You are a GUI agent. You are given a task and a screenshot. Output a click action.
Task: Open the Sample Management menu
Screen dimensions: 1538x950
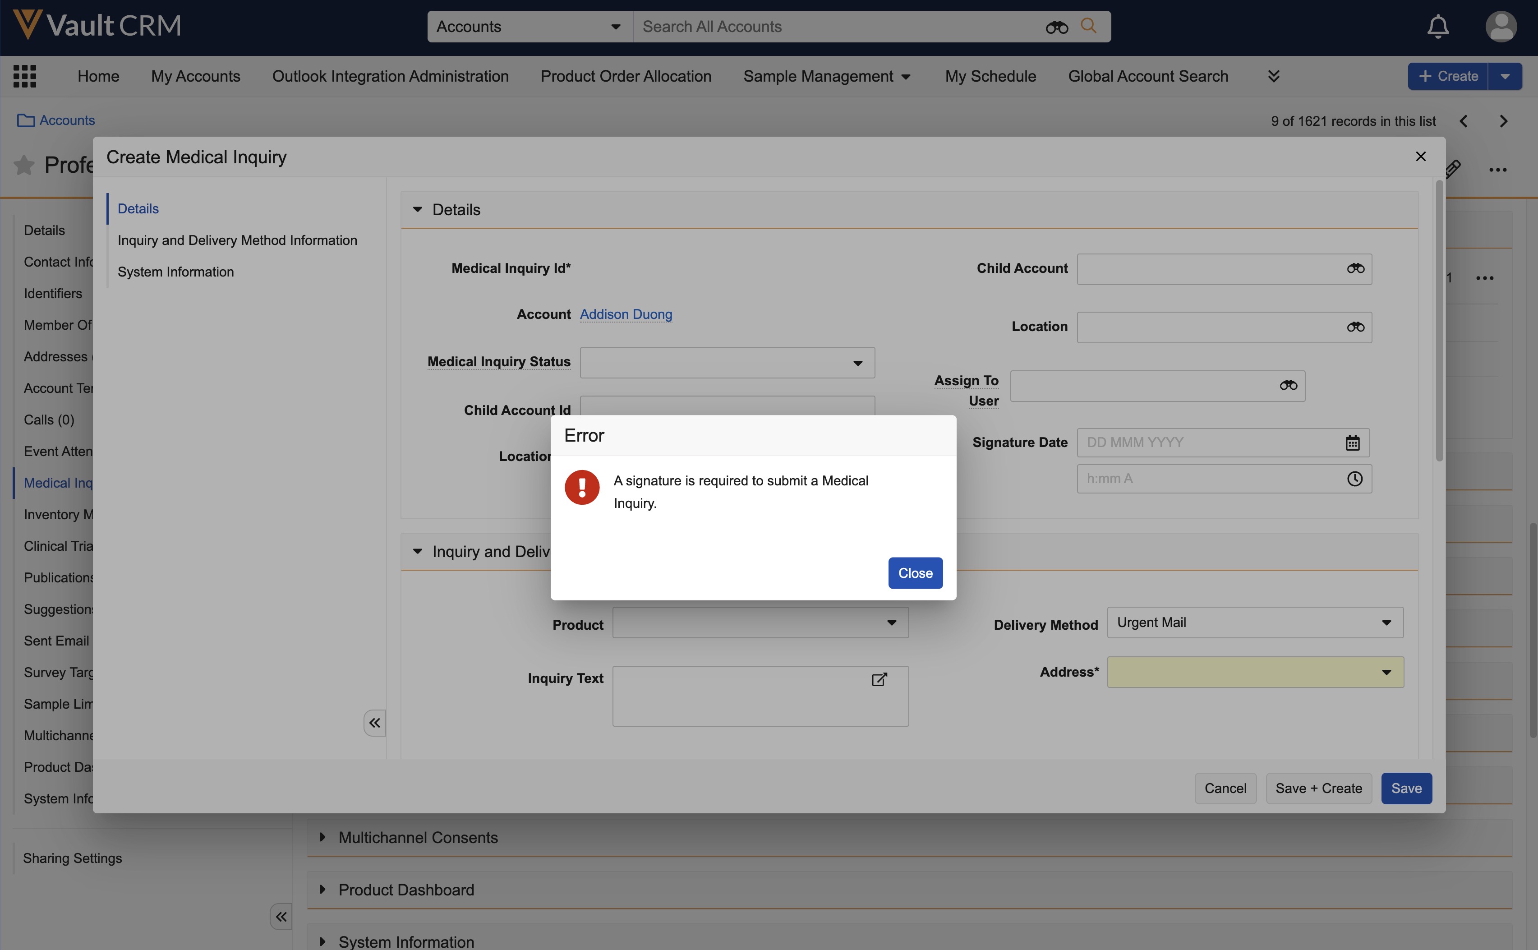pyautogui.click(x=826, y=76)
